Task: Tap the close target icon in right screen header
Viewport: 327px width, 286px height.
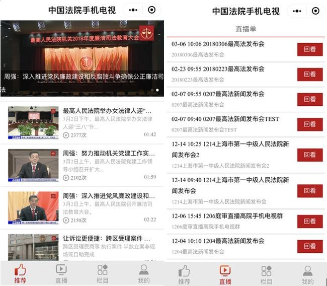Action: [315, 11]
